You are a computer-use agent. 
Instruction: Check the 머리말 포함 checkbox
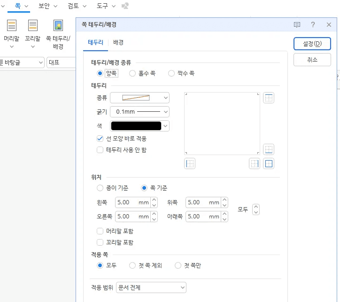pyautogui.click(x=100, y=231)
